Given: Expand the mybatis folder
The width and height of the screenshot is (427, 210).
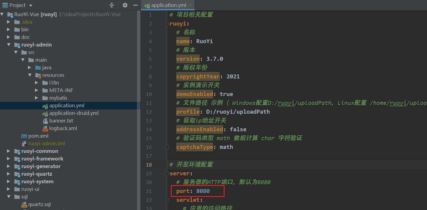Looking at the screenshot, I should (x=37, y=98).
